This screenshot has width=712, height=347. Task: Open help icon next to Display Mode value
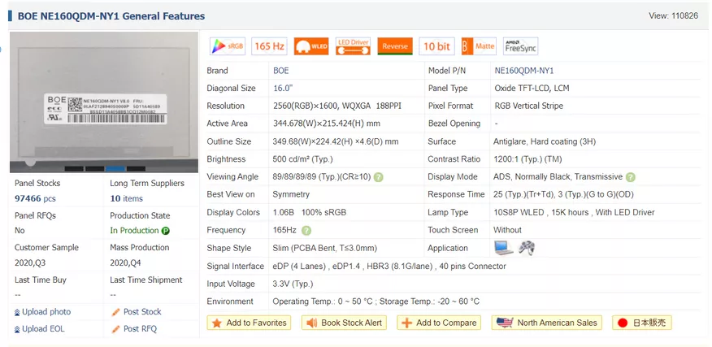[x=631, y=177]
